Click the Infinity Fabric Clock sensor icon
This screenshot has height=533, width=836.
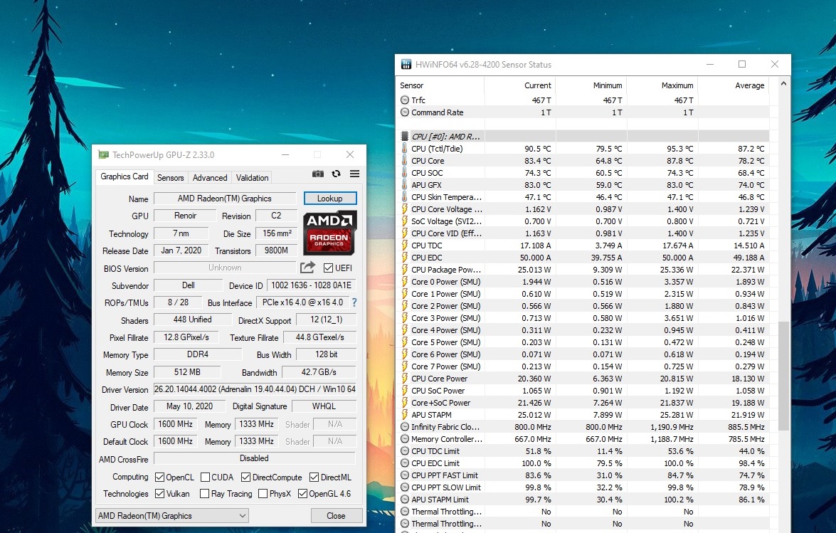pos(405,426)
